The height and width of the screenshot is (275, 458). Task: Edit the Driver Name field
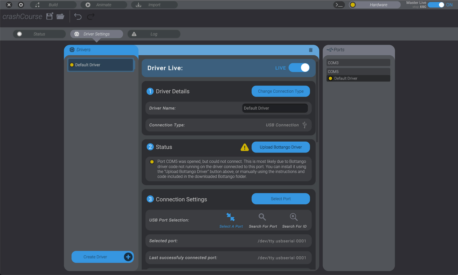(274, 108)
